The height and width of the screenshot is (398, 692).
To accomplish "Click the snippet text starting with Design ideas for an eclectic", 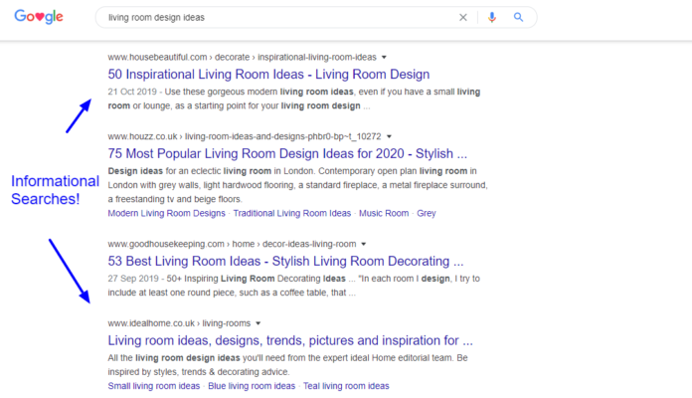I will click(x=298, y=185).
